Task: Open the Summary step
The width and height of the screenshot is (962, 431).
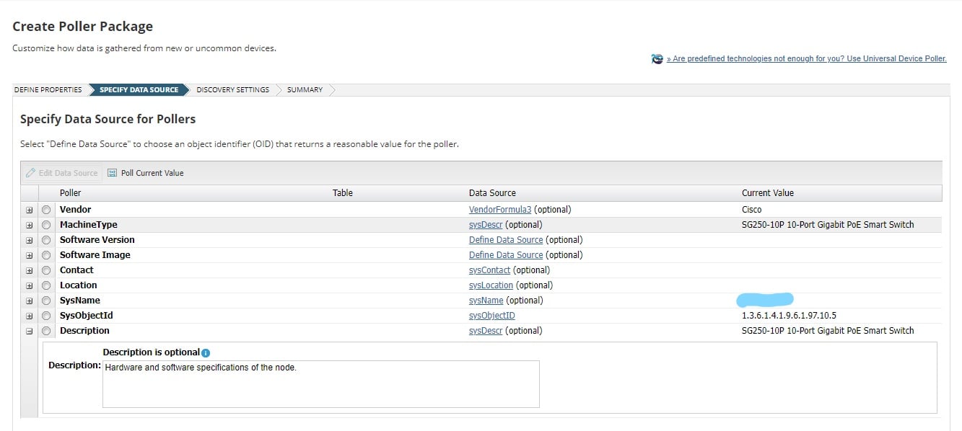Action: coord(305,90)
